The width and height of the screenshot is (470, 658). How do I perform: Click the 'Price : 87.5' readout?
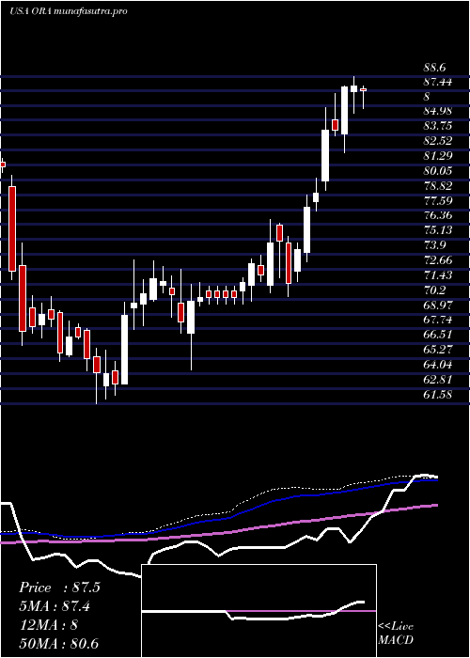(59, 587)
